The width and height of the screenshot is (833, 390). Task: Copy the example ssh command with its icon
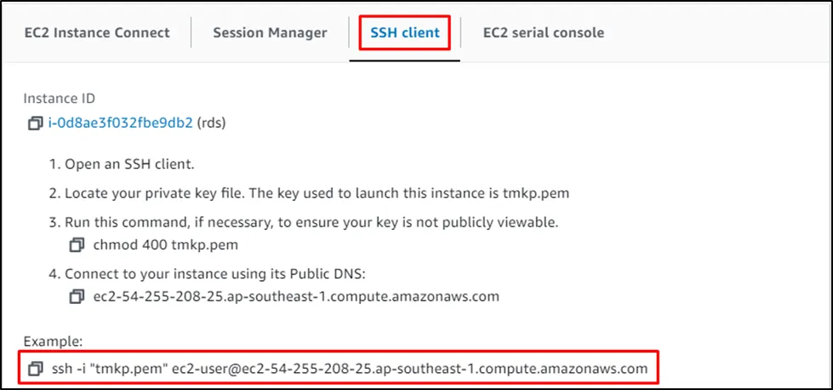point(35,370)
